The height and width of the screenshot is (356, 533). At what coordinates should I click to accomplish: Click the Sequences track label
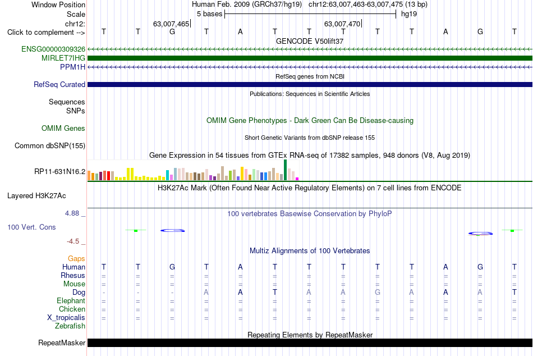click(67, 102)
